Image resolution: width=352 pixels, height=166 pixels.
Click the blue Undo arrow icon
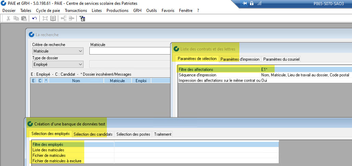[34, 18]
